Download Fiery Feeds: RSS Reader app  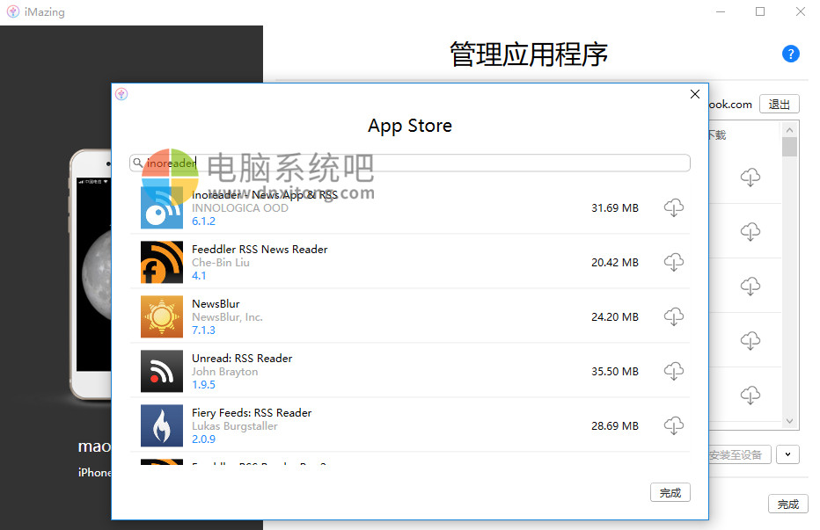pos(674,425)
